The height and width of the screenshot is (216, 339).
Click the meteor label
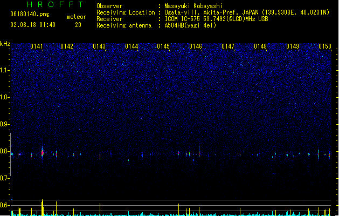[77, 17]
